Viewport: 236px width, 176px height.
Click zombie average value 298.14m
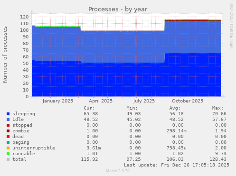pyautogui.click(x=177, y=131)
